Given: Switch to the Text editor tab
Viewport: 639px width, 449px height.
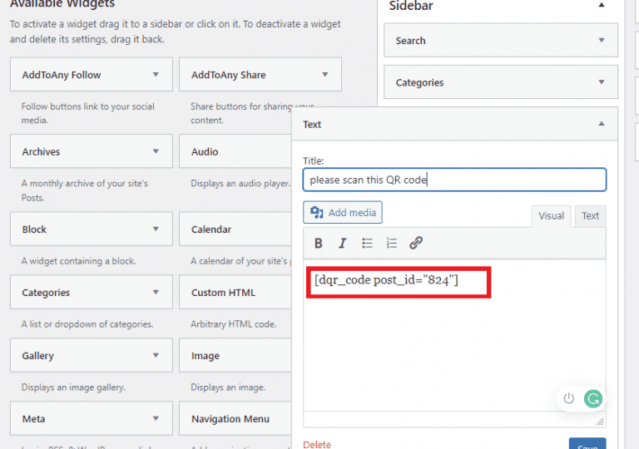Looking at the screenshot, I should click(x=590, y=216).
